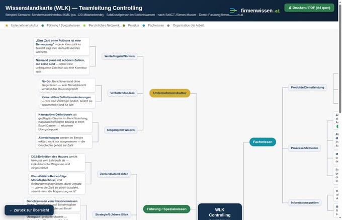The image size is (342, 220).
Task: Click the Beispiel-Szenario subtitle line
Action: click(124, 15)
